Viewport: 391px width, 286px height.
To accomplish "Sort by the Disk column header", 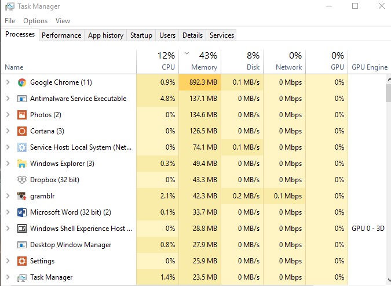I will coord(242,62).
